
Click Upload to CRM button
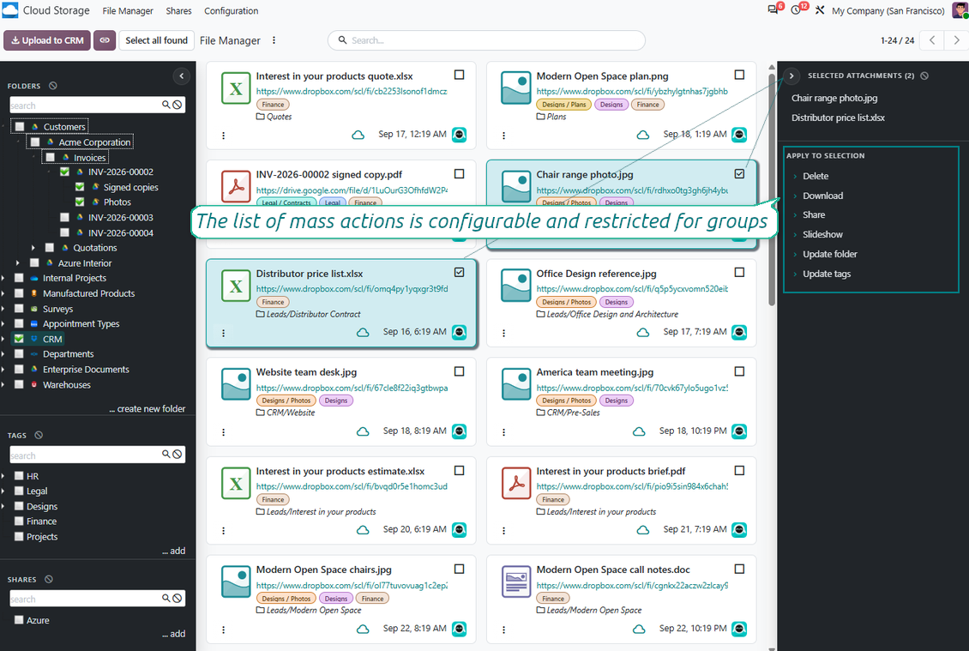point(47,40)
